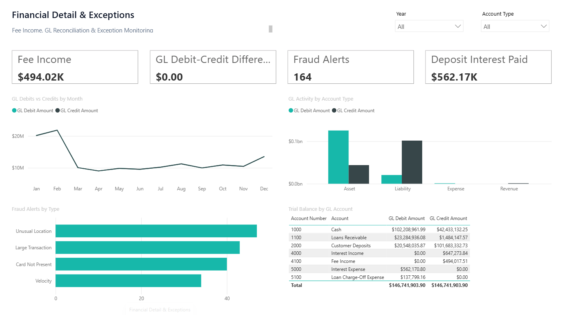Click GL Credit Amount legend in monthly chart
Image resolution: width=564 pixels, height=315 pixels.
[x=77, y=111]
